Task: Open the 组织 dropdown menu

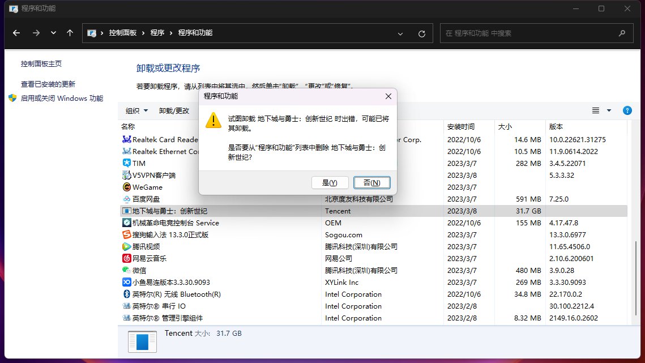Action: pos(136,110)
